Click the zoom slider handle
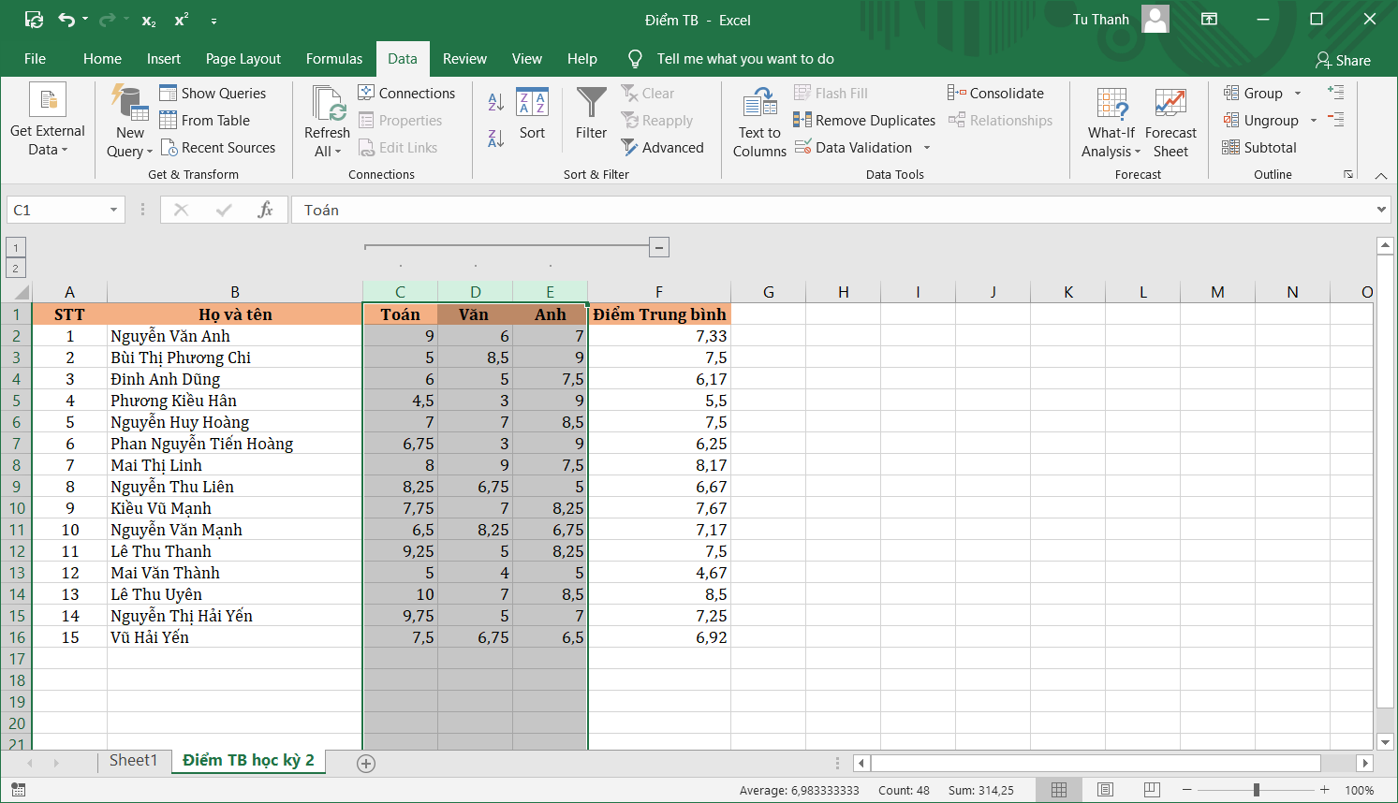The height and width of the screenshot is (803, 1398). pos(1256,790)
